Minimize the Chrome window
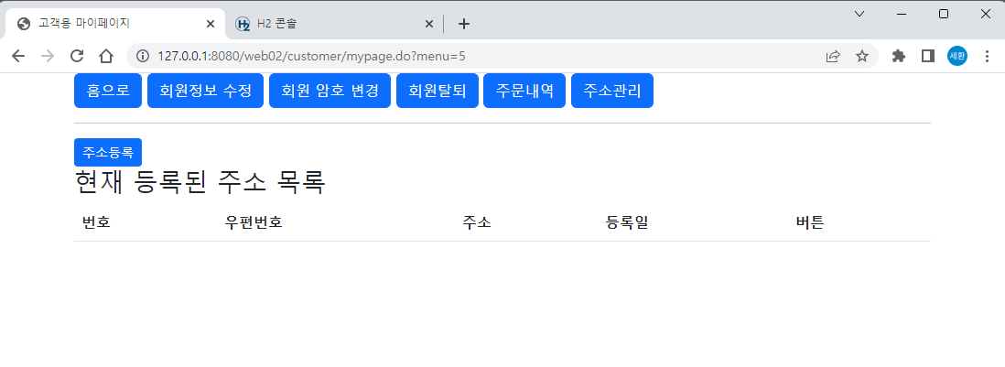Image resolution: width=1005 pixels, height=367 pixels. point(902,14)
